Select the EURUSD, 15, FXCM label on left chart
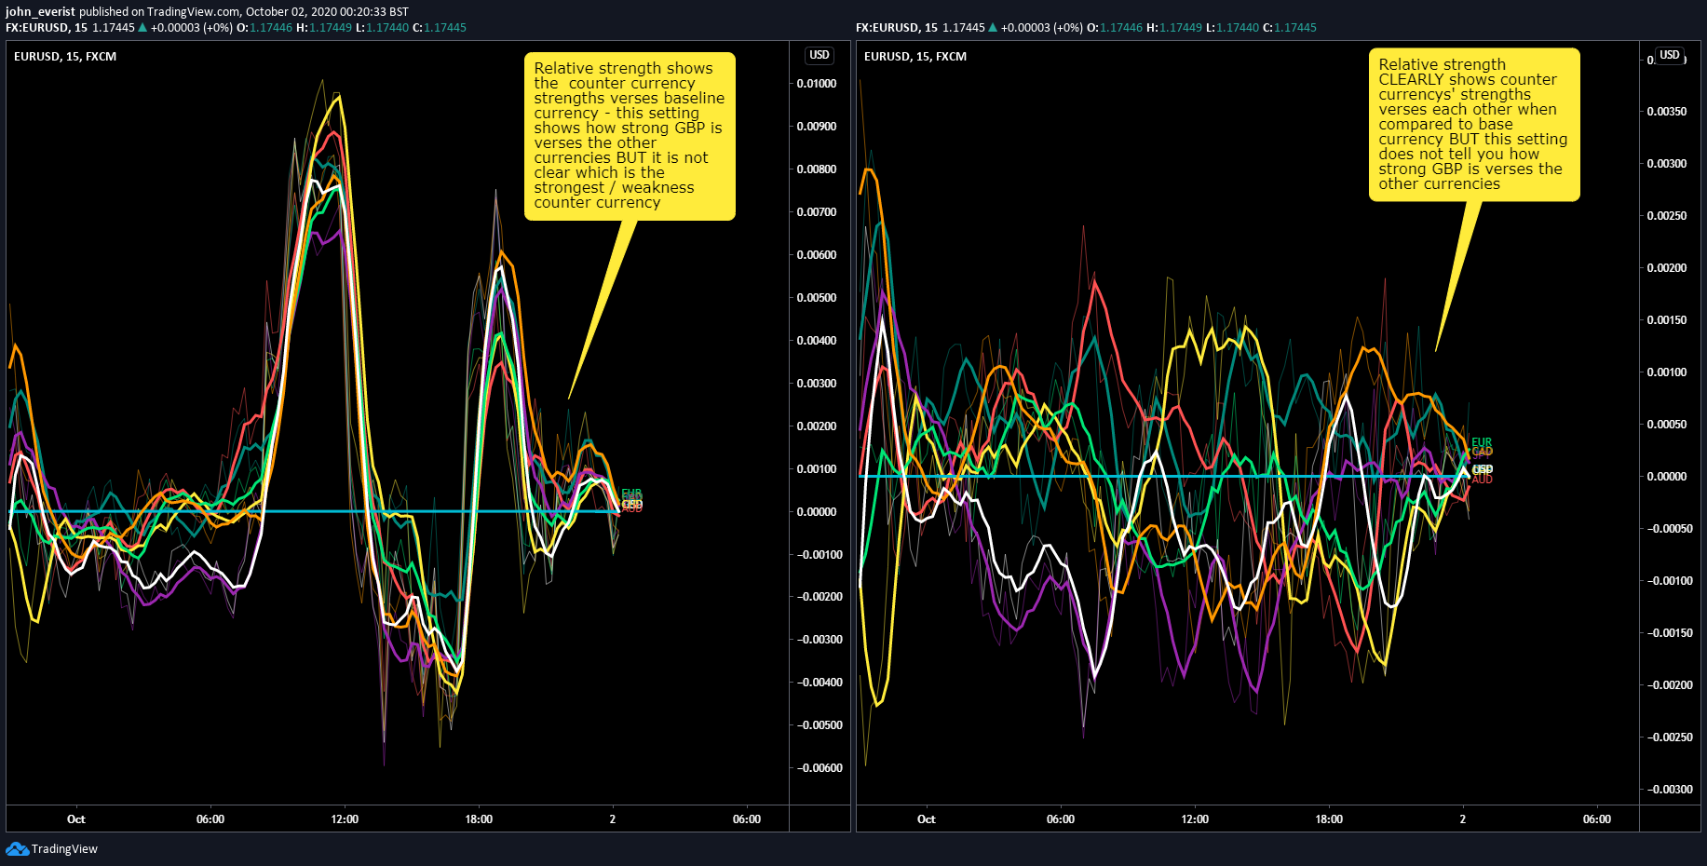This screenshot has height=866, width=1707. 65,57
